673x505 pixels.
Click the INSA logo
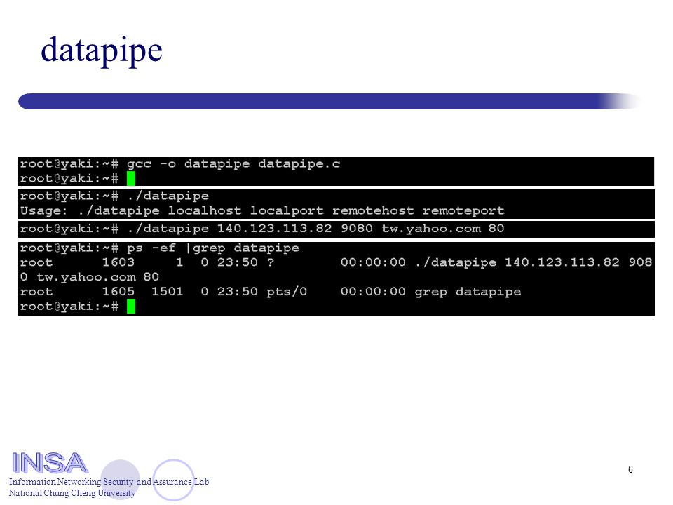tap(50, 462)
